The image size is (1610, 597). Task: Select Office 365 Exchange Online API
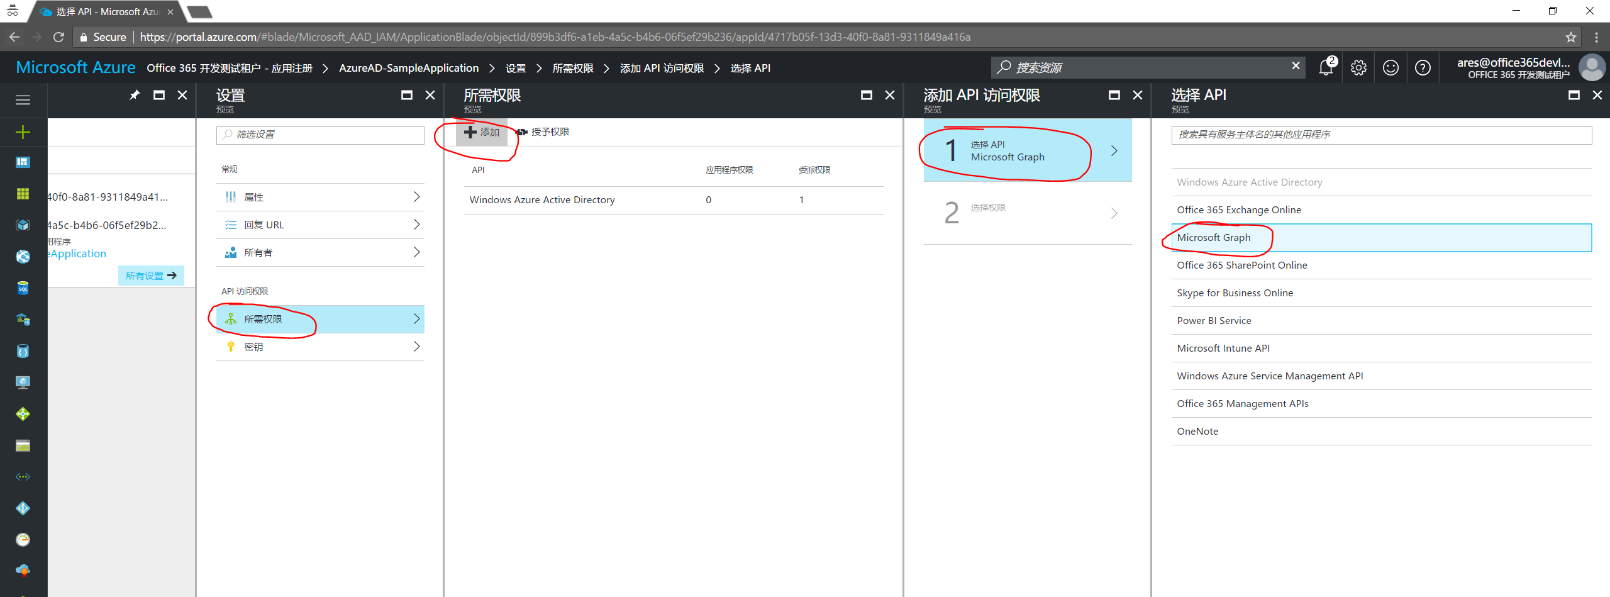coord(1381,210)
